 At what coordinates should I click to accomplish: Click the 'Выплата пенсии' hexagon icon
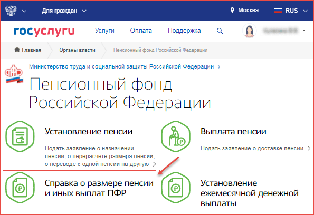[x=176, y=136]
